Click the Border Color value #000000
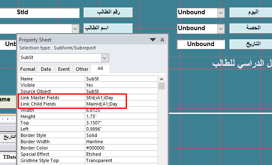Viewport: 272px width, 165px height. pos(121,148)
